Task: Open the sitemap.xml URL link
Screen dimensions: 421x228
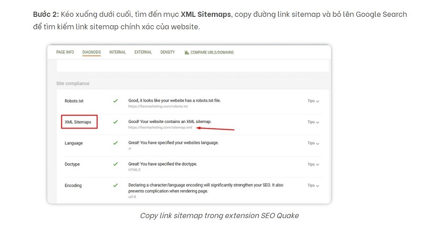Action: (x=160, y=128)
